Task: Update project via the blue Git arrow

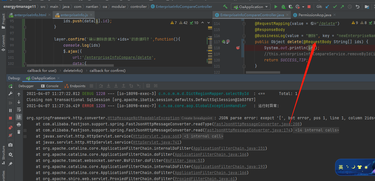Action: (327, 6)
